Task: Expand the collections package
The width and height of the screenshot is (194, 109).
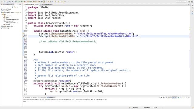Action: click(x=3, y=16)
